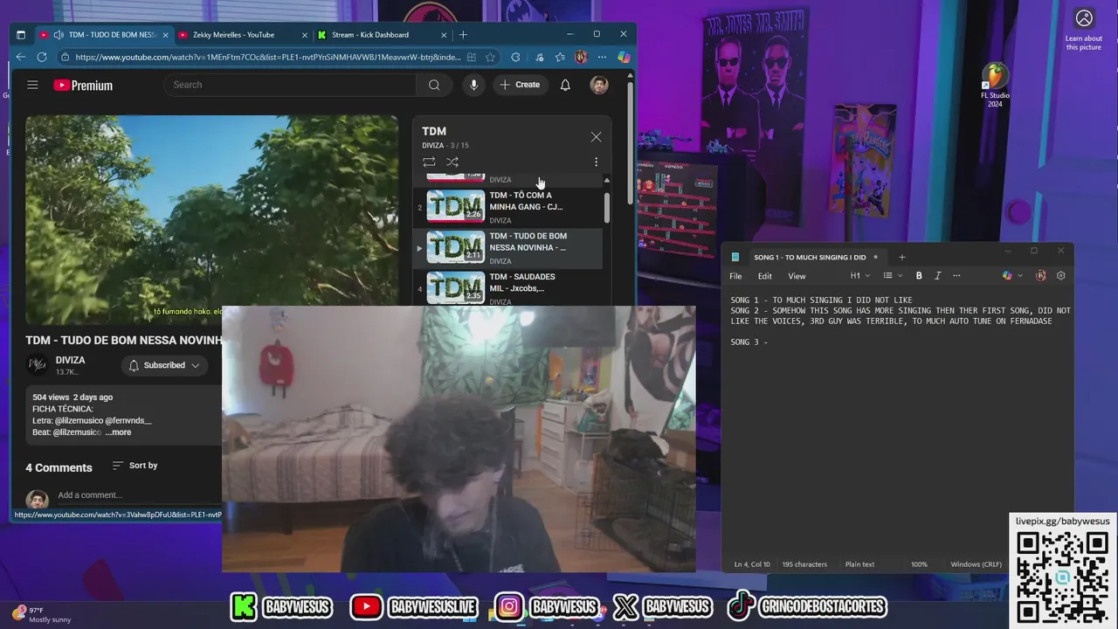Open the weather widget showing 97°F
The height and width of the screenshot is (629, 1118).
pyautogui.click(x=41, y=614)
